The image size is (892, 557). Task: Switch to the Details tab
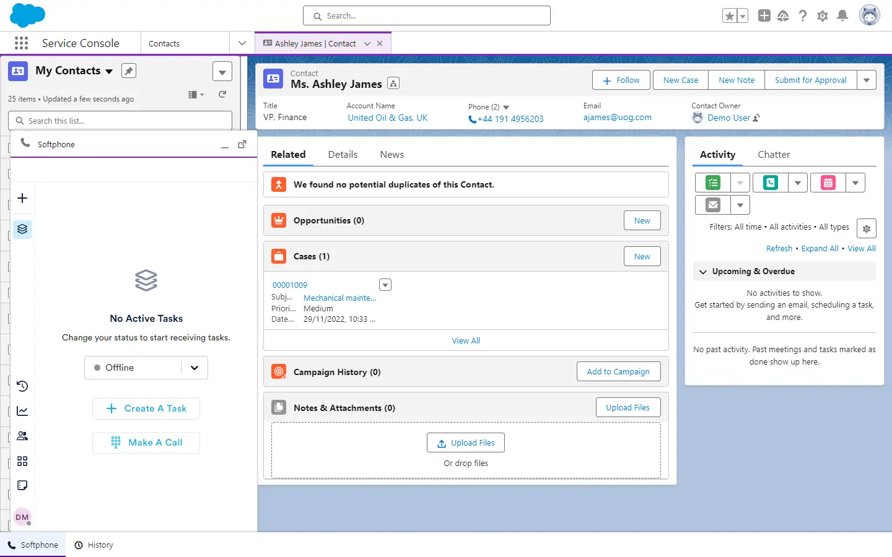343,155
